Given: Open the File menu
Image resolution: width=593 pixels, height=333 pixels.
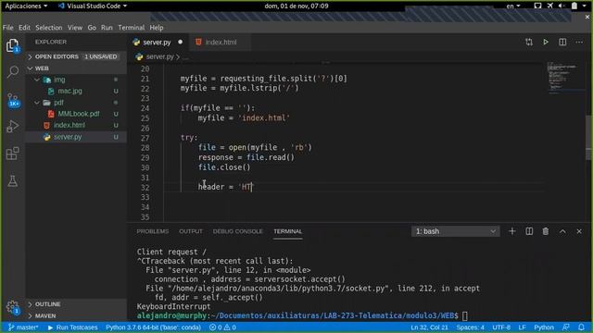Looking at the screenshot, I should 8,28.
